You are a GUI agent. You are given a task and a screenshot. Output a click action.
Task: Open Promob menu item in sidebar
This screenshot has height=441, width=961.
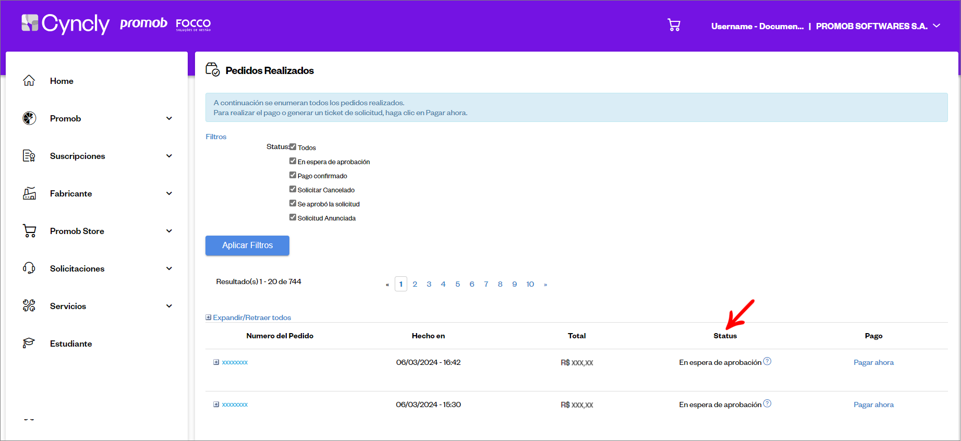65,118
